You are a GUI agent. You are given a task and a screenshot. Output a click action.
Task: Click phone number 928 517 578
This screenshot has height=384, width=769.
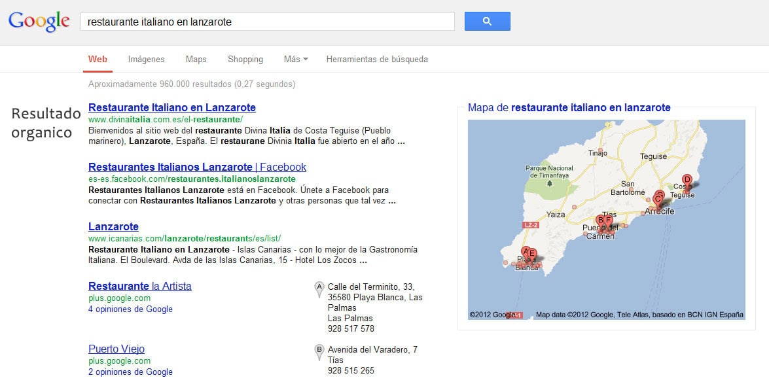351,328
